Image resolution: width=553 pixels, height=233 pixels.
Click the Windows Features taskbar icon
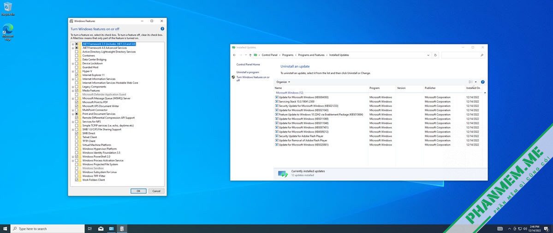122,229
